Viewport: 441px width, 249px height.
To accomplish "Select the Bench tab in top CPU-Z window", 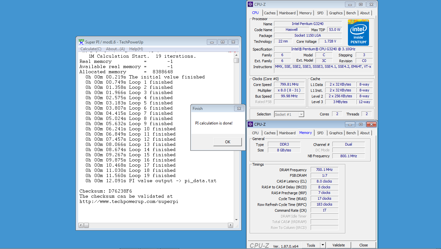I will 351,13.
